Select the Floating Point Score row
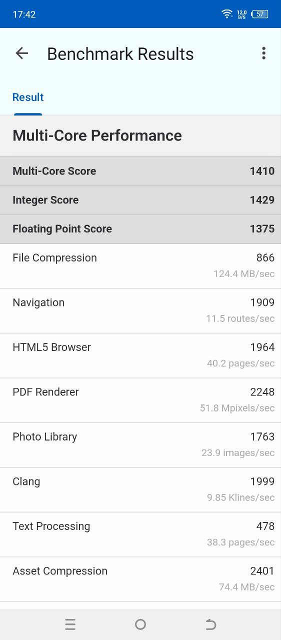The height and width of the screenshot is (640, 281). (140, 229)
